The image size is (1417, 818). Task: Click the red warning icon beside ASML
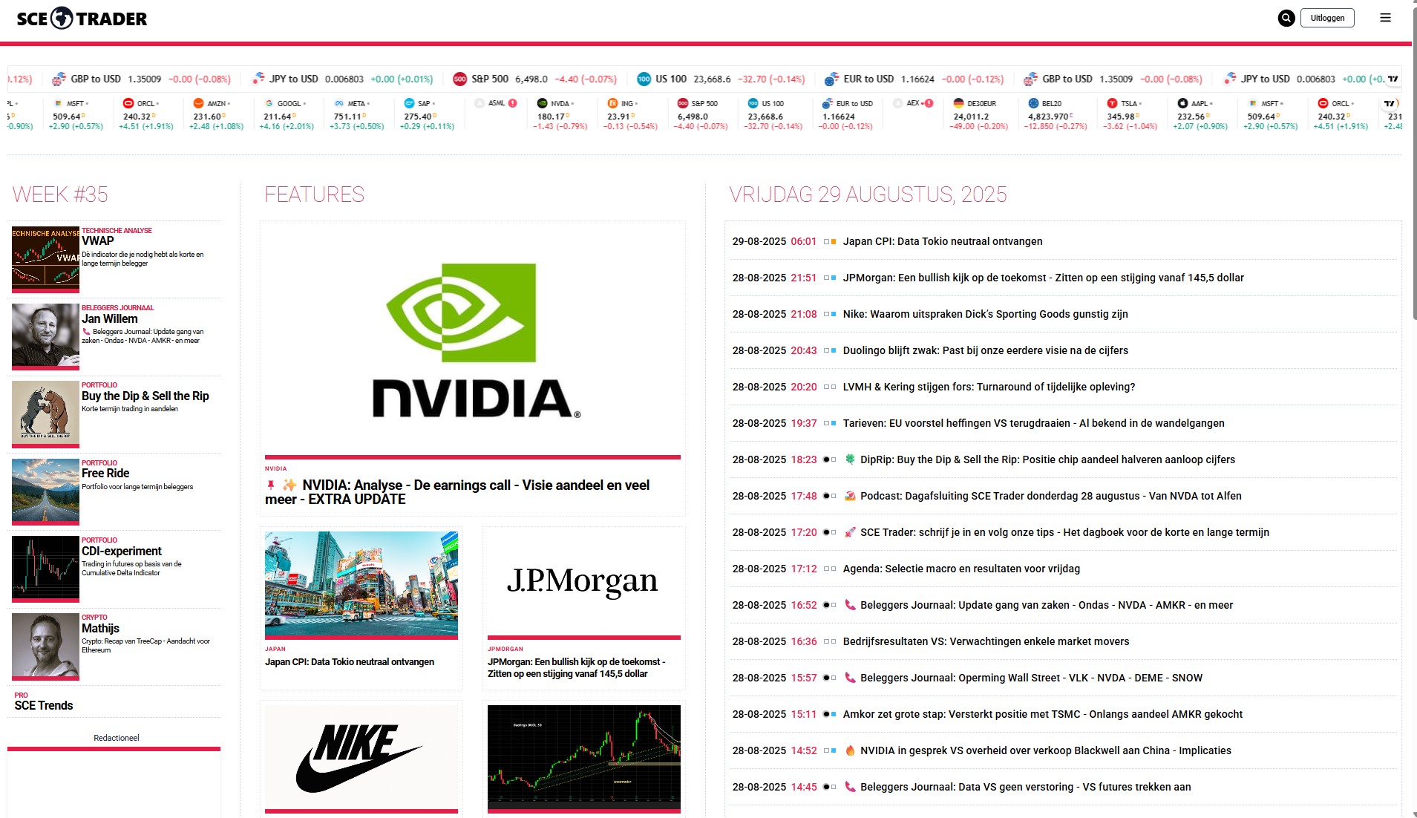[512, 103]
